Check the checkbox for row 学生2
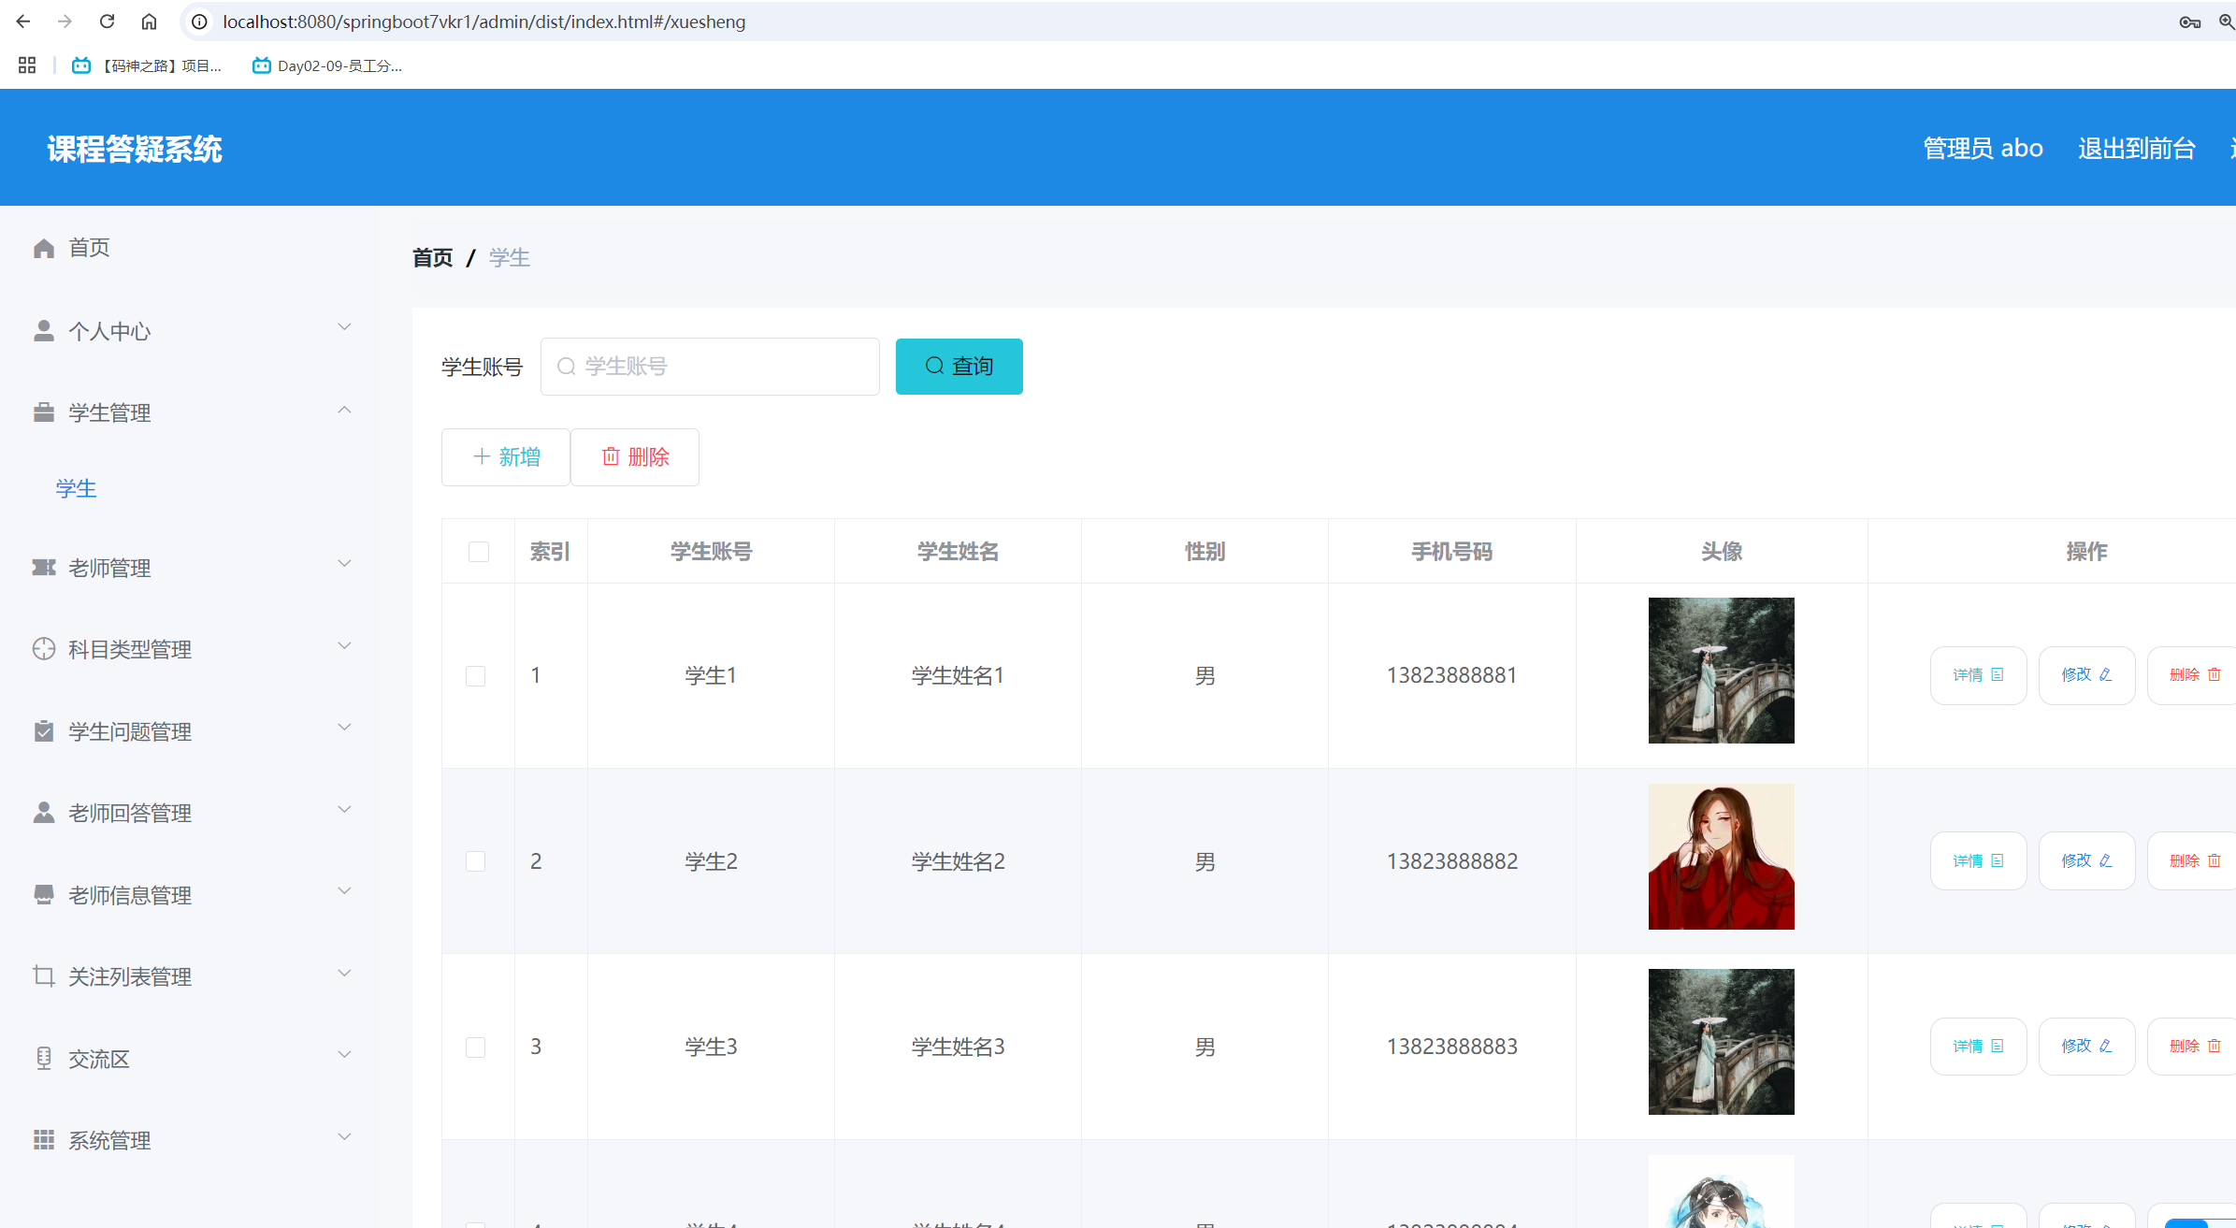Screen dimensions: 2236x1228 [x=476, y=861]
